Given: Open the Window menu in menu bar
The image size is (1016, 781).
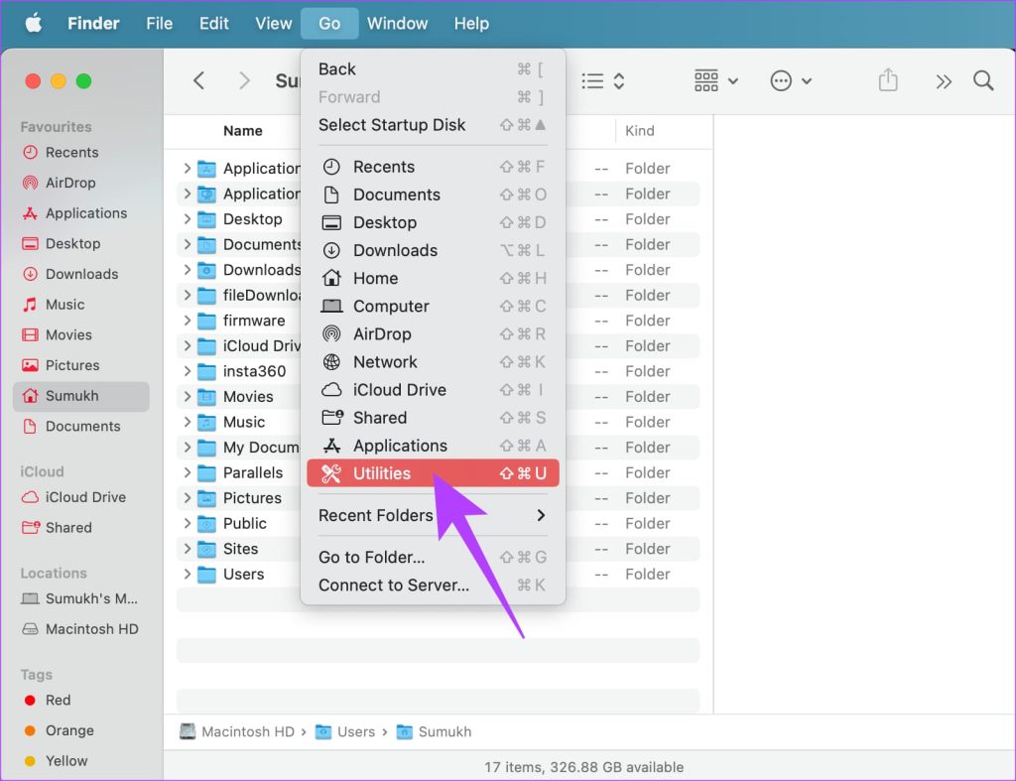Looking at the screenshot, I should (x=397, y=23).
